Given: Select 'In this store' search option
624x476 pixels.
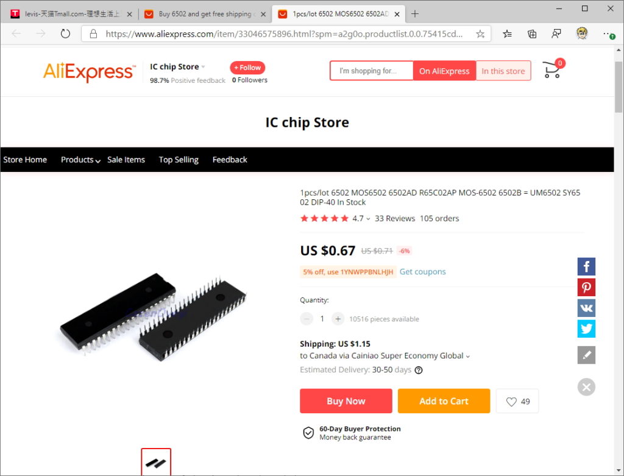Looking at the screenshot, I should (503, 71).
